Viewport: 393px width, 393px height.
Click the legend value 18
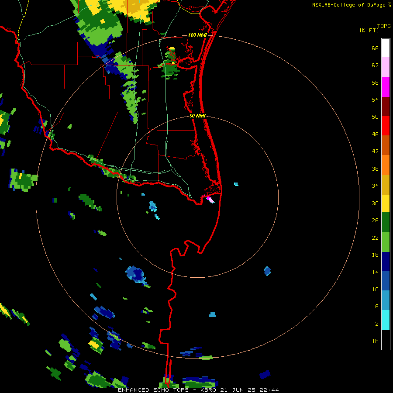(375, 255)
